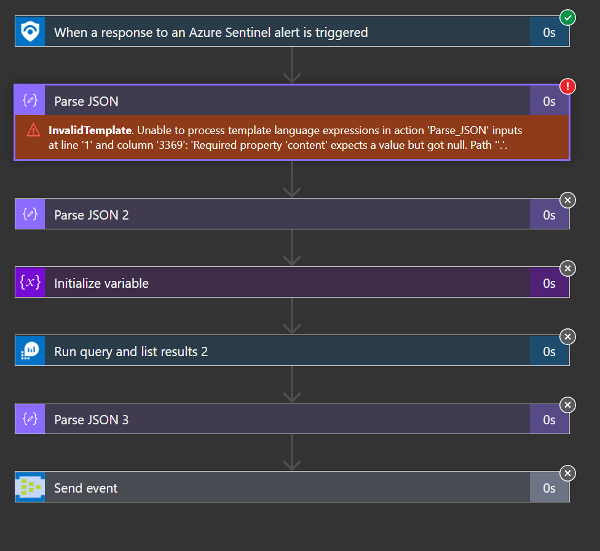Click the 0s duration on the trigger
Image resolution: width=600 pixels, height=551 pixels.
(x=549, y=32)
